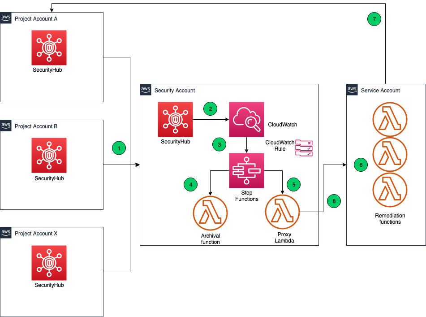Viewport: 426px width, 317px height.
Task: Click the green step marker 7 at top
Action: (x=374, y=19)
